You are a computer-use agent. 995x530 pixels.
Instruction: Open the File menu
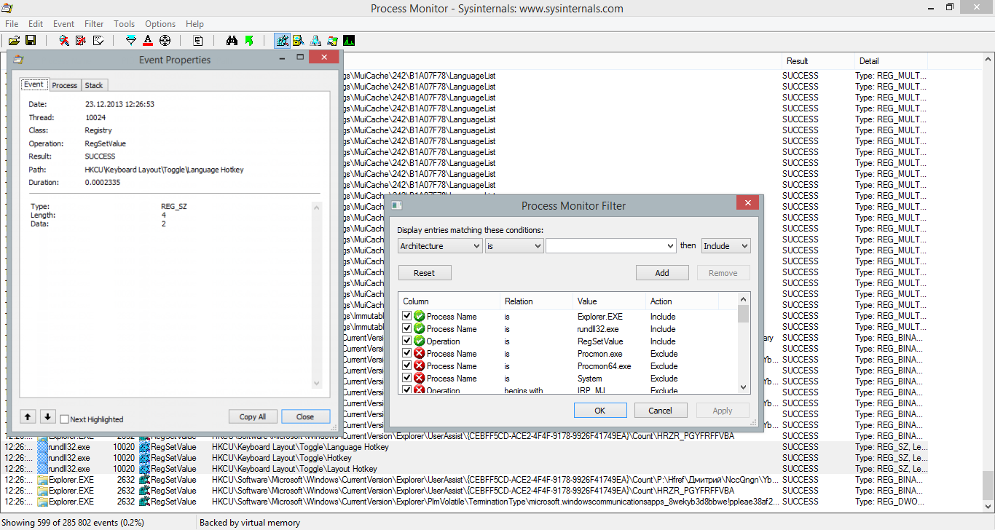tap(12, 24)
